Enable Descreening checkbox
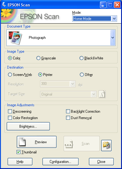Image resolution: width=122 pixels, height=169 pixels. point(20,111)
